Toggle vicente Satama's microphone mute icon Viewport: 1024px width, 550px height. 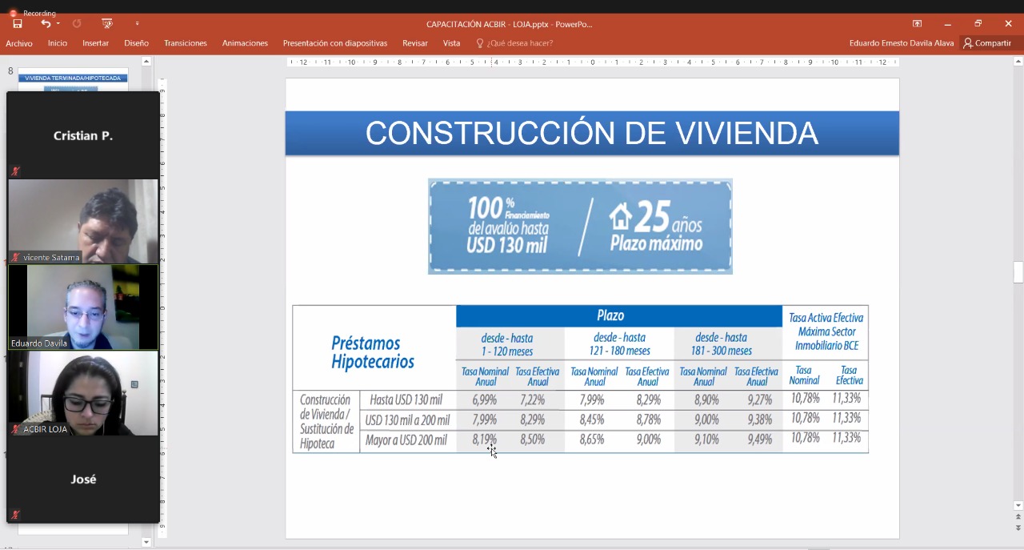pyautogui.click(x=14, y=258)
